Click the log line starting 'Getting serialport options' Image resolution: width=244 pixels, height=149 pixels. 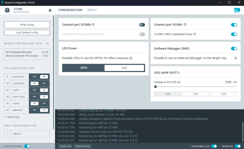143,119
